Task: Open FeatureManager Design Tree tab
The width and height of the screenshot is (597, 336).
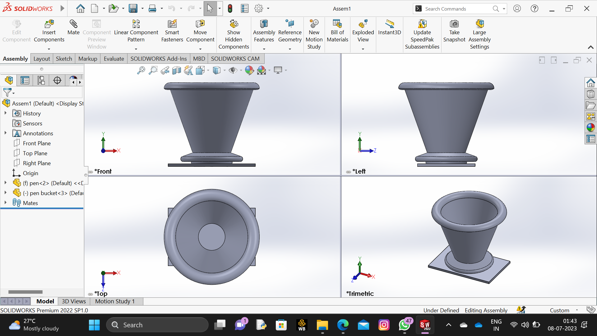Action: 9,81
